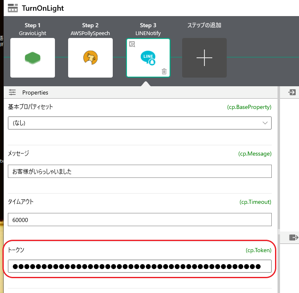Image resolution: width=299 pixels, height=293 pixels.
Task: Click the タイムアウト field label
Action: point(21,201)
